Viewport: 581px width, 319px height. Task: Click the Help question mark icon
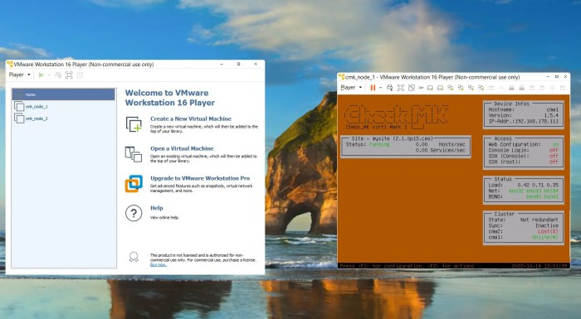pyautogui.click(x=134, y=213)
